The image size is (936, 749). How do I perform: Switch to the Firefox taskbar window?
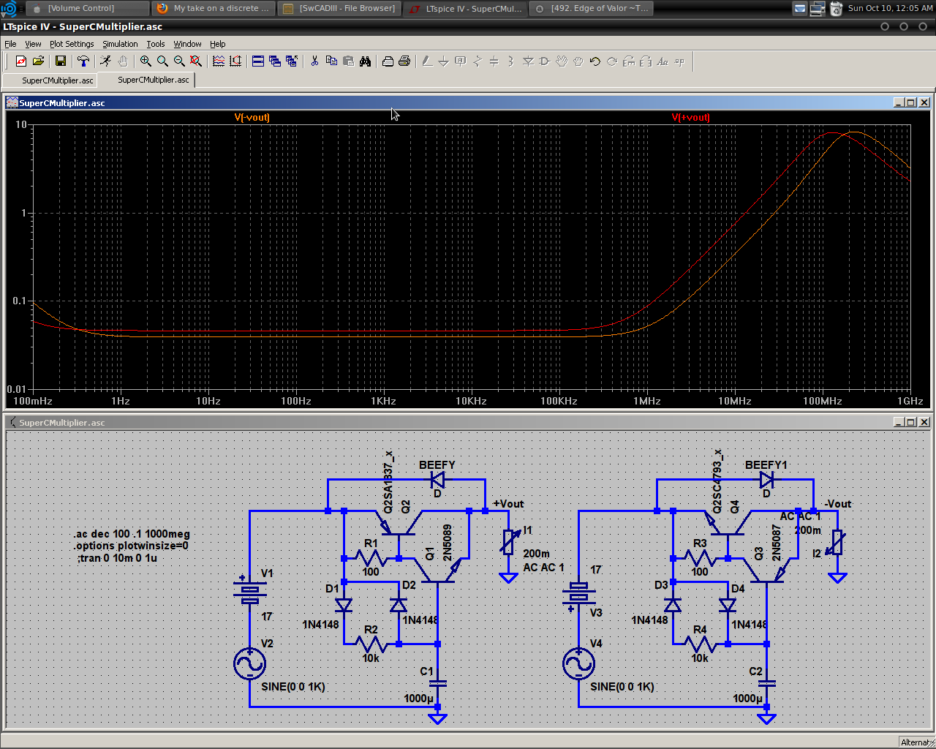(214, 8)
